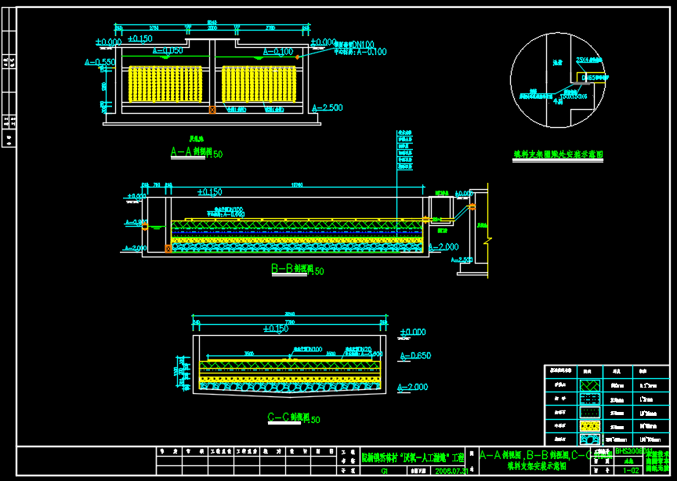Click the A-2.000 elevation beside C-C section
Image resolution: width=677 pixels, height=481 pixels.
pyautogui.click(x=413, y=387)
